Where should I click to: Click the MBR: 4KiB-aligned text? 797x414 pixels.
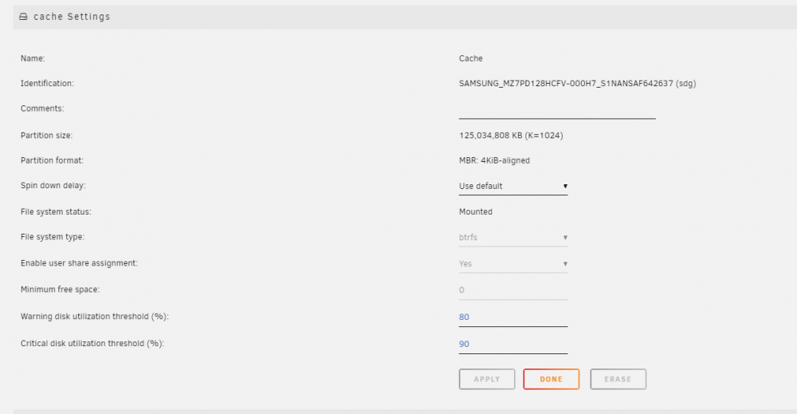click(x=494, y=160)
